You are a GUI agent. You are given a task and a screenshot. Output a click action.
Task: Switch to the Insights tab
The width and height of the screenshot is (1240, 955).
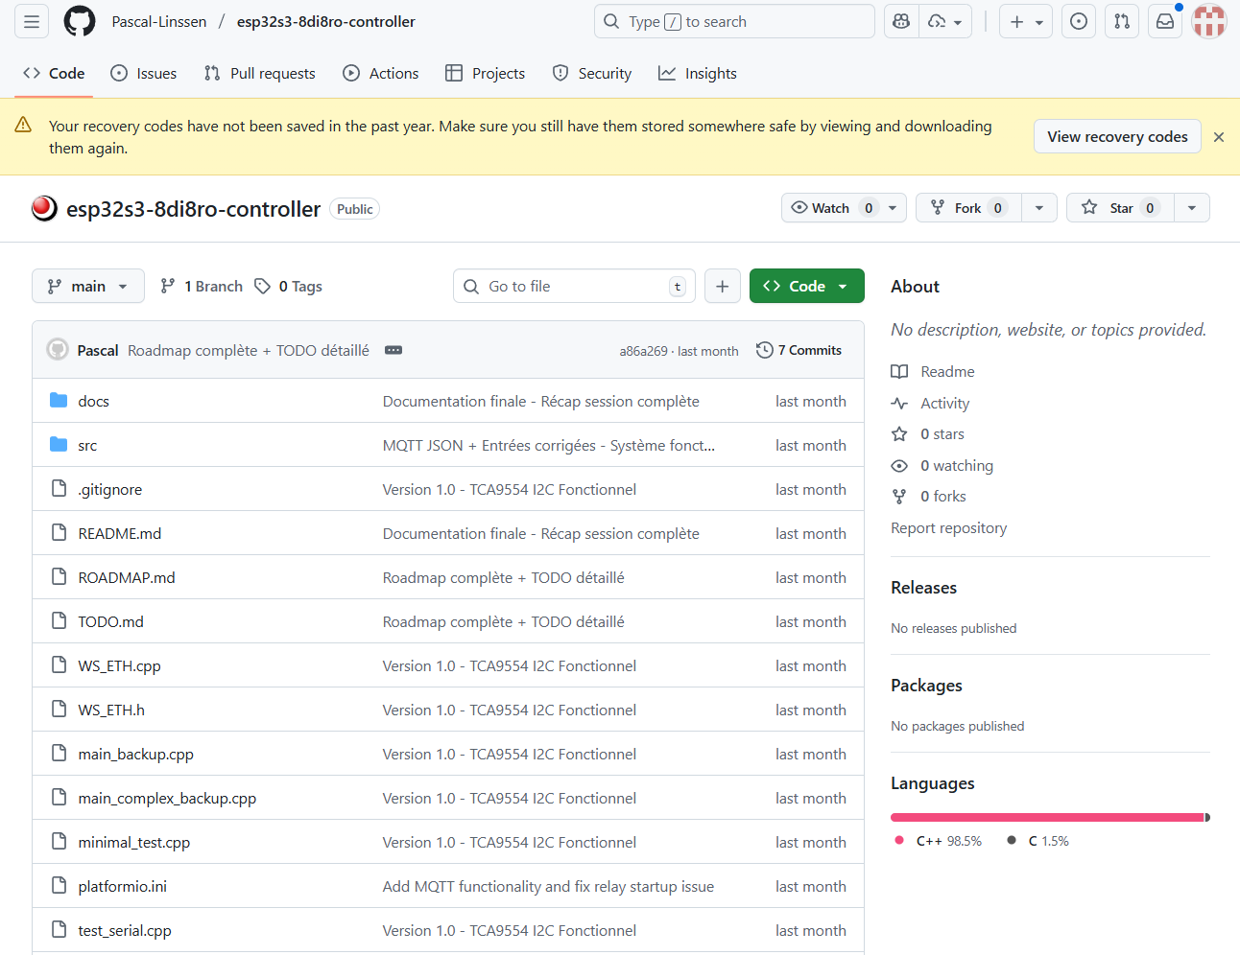click(x=698, y=74)
